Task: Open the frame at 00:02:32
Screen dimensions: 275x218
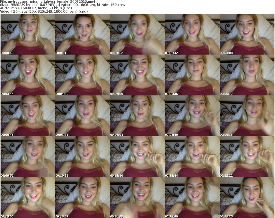Action: coord(192,34)
